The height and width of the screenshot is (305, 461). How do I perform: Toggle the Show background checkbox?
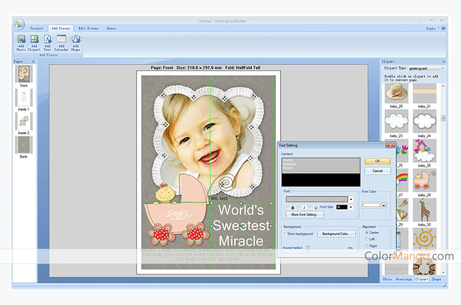click(285, 234)
